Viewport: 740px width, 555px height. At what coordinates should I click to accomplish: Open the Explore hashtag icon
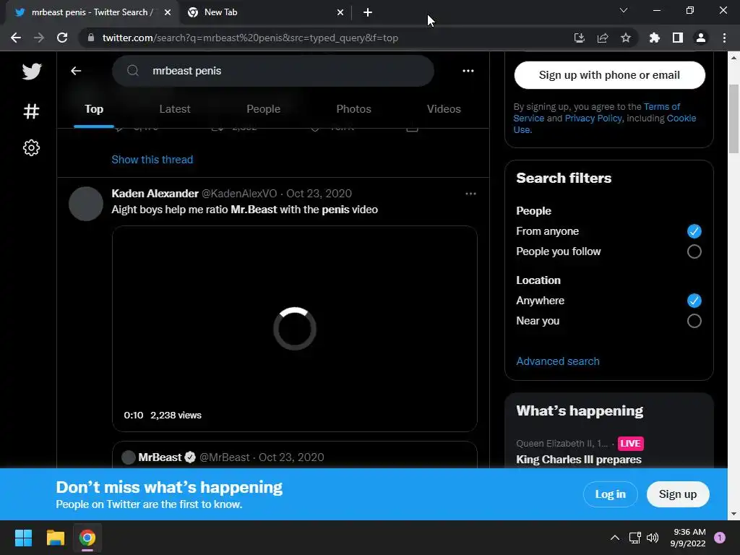[31, 111]
